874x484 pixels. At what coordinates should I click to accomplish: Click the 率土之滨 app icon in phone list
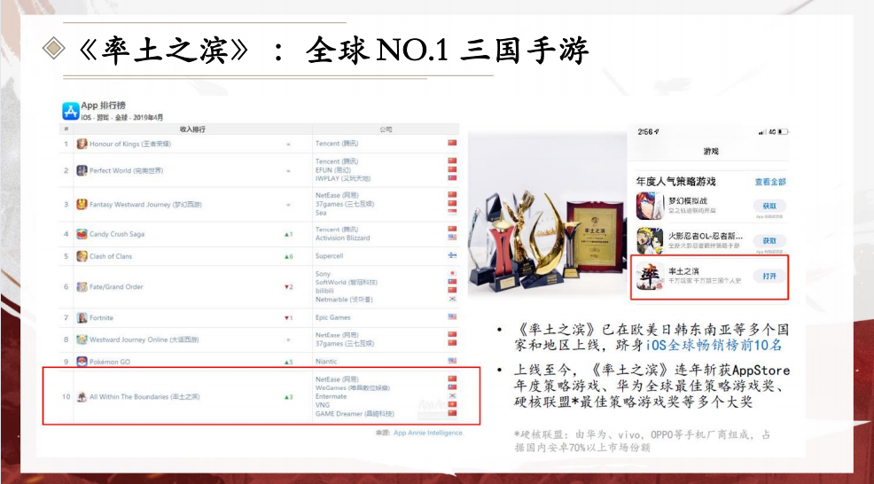pyautogui.click(x=650, y=276)
